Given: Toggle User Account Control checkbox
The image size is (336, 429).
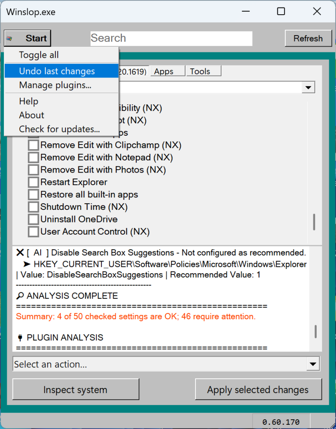Looking at the screenshot, I should click(x=33, y=232).
